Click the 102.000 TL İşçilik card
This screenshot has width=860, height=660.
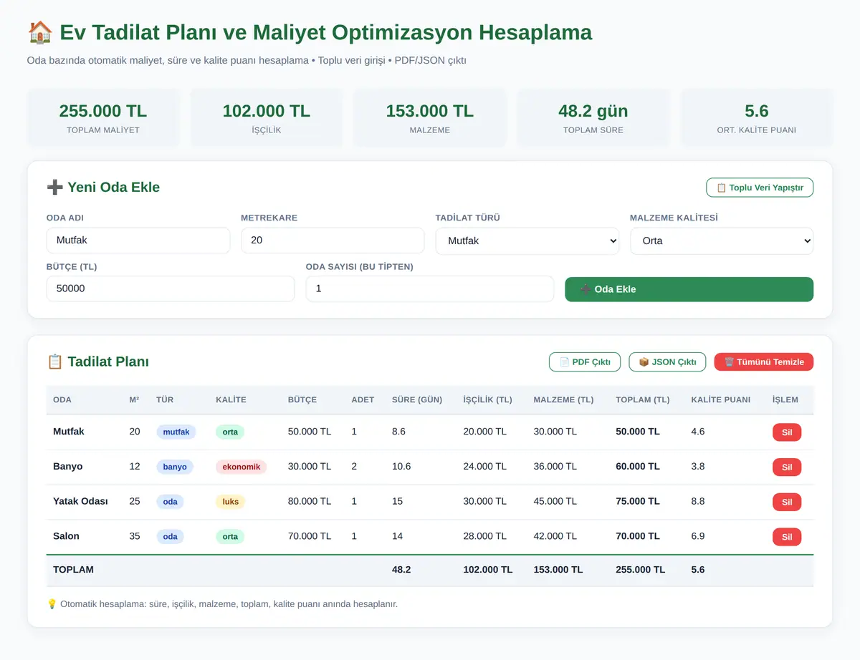click(267, 118)
